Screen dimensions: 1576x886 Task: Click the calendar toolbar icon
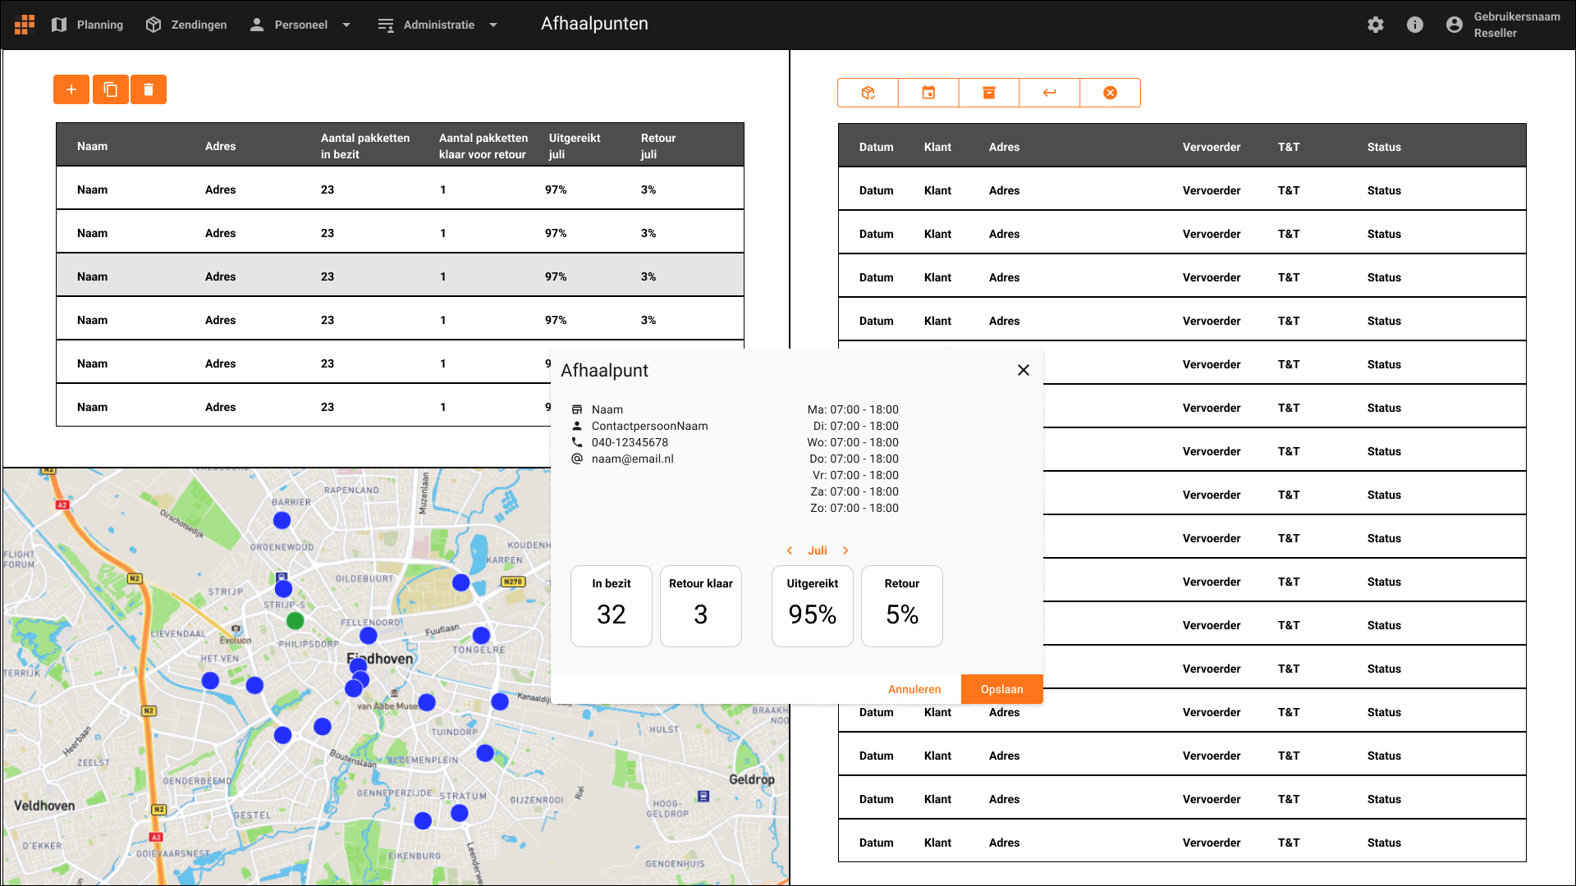pos(928,93)
